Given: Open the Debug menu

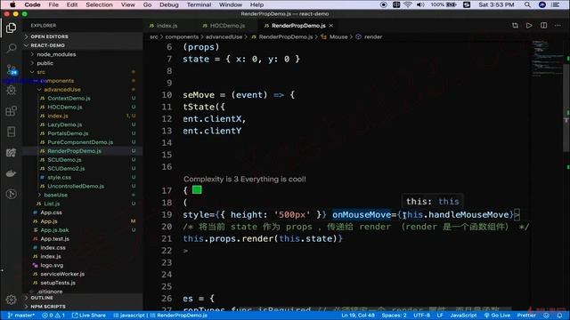Looking at the screenshot, I should (x=169, y=4).
